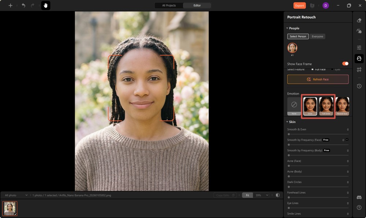Select the Eyes feature radio button
The width and height of the screenshot is (366, 218).
(332, 69)
